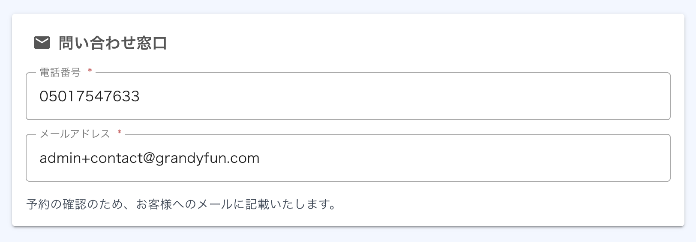Click the 電話番号 field label
The width and height of the screenshot is (696, 242).
pos(60,73)
